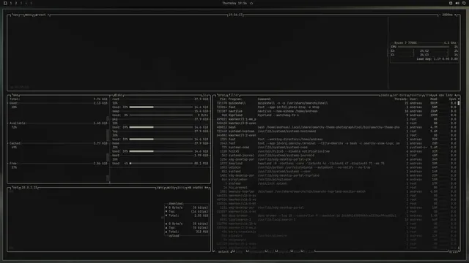
Task: Switch to workspace 4 in the top bar
Action: tap(26, 3)
